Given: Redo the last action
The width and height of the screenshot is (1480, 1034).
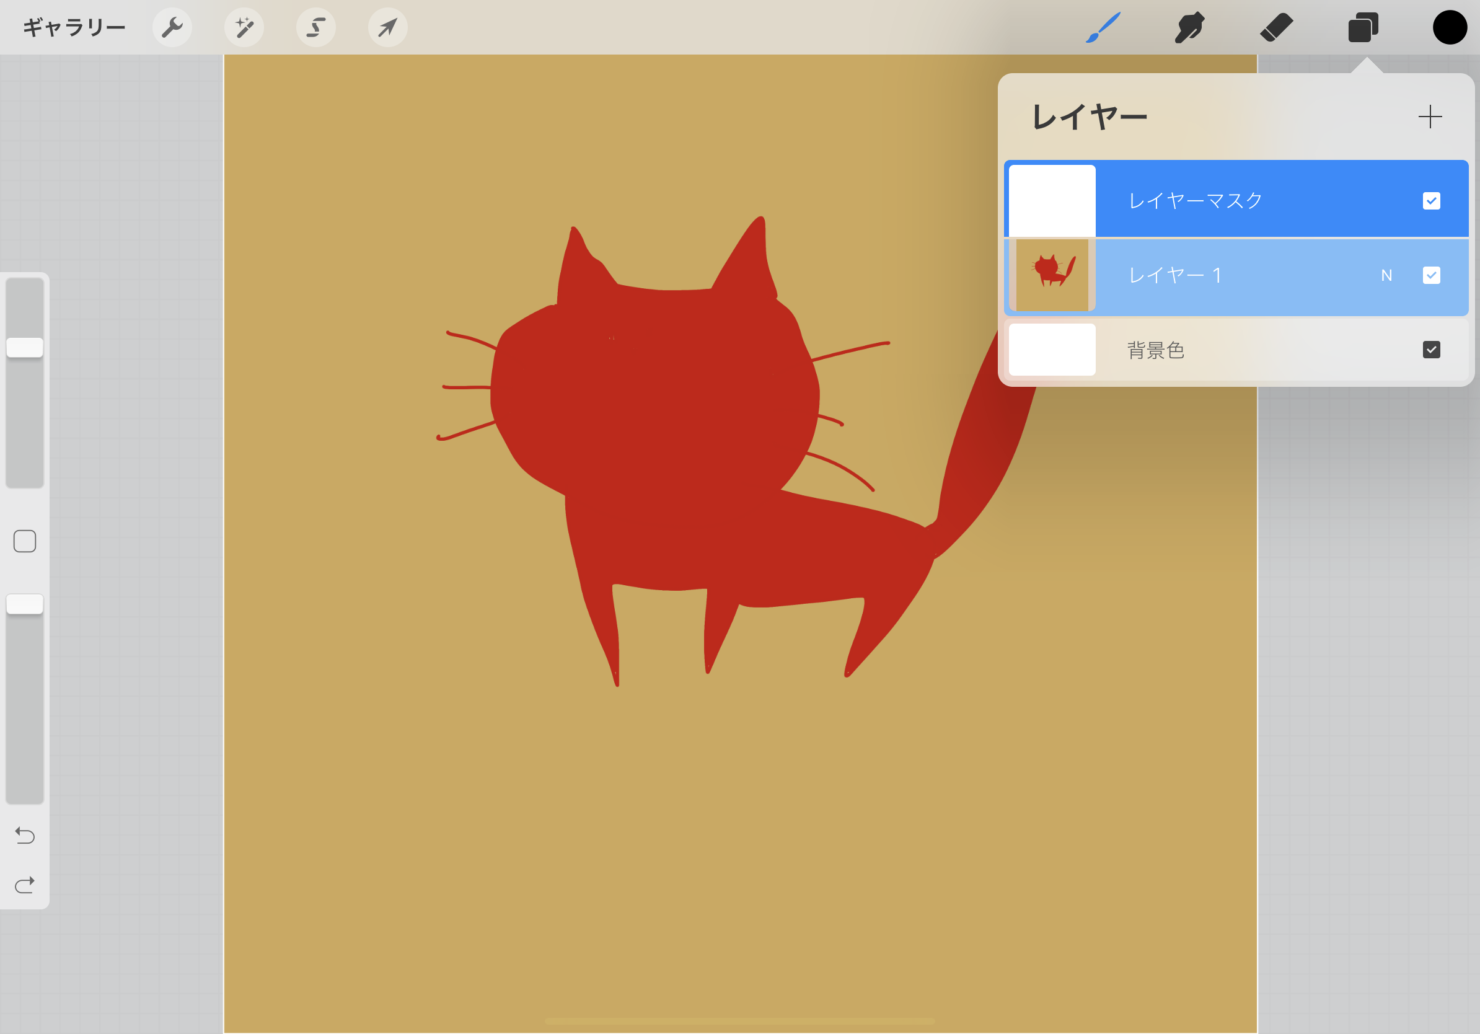Looking at the screenshot, I should pos(25,885).
